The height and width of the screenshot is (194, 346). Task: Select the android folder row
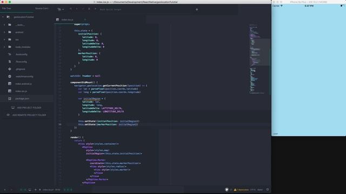[26, 32]
